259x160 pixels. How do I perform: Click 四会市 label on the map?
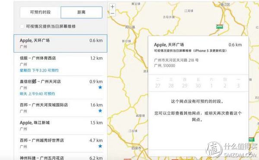tap(136, 148)
